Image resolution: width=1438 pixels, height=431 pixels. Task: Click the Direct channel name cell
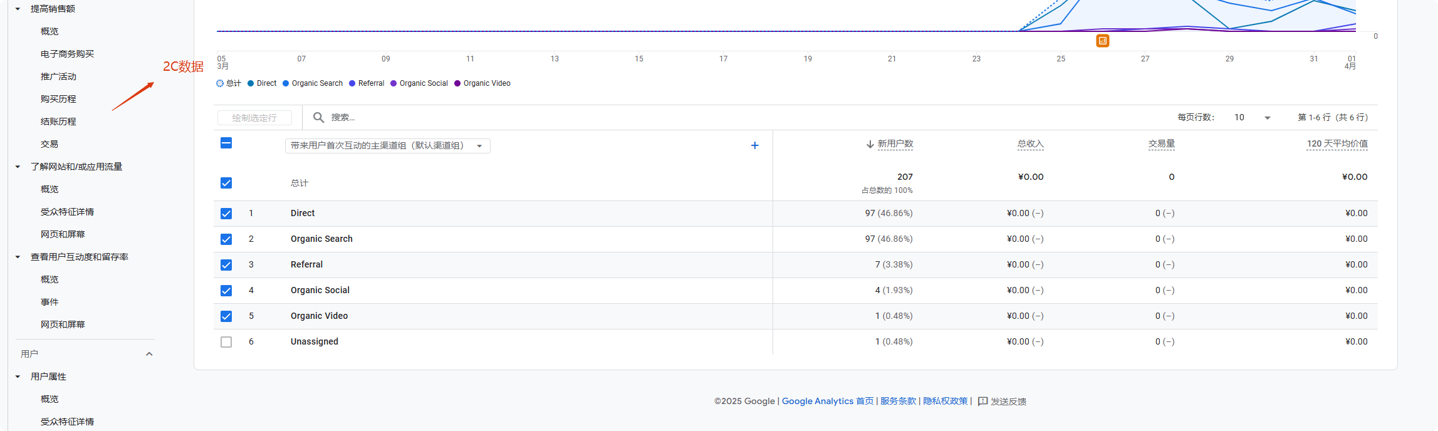[303, 214]
